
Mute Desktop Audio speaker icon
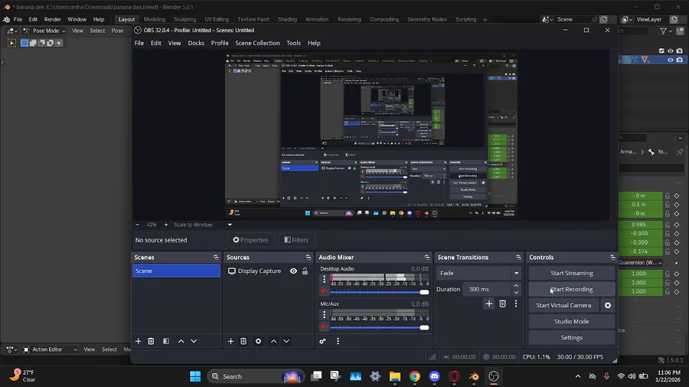click(x=325, y=291)
